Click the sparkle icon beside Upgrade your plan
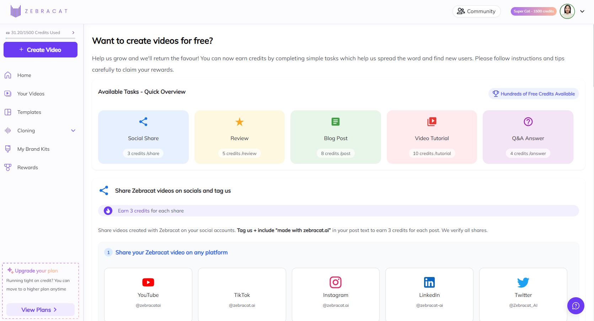This screenshot has height=321, width=594. coord(10,271)
